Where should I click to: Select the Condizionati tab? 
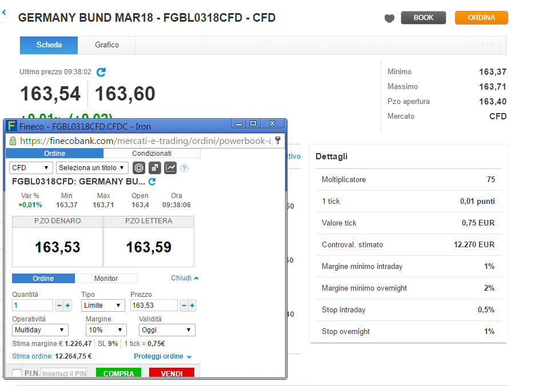click(x=151, y=153)
